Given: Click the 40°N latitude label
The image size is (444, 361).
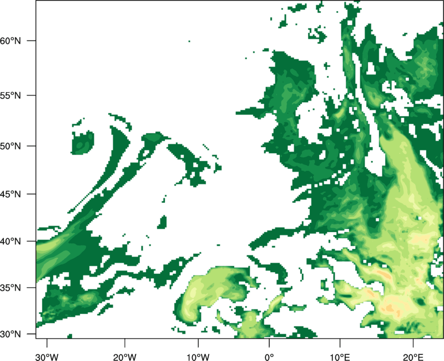Looking at the screenshot, I should click(11, 242).
